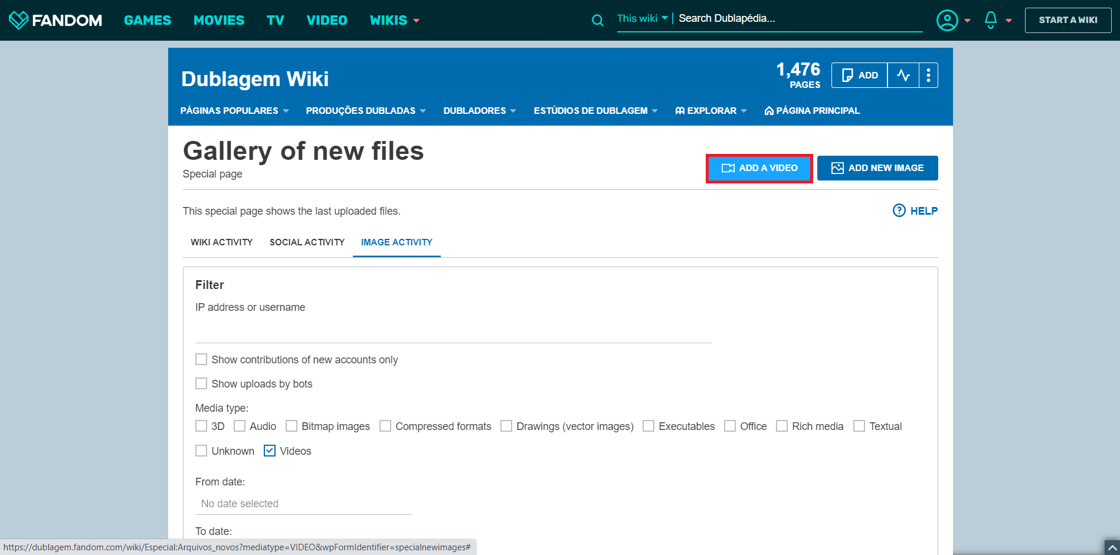Open the From date picker field
The height and width of the screenshot is (555, 1120).
(303, 504)
